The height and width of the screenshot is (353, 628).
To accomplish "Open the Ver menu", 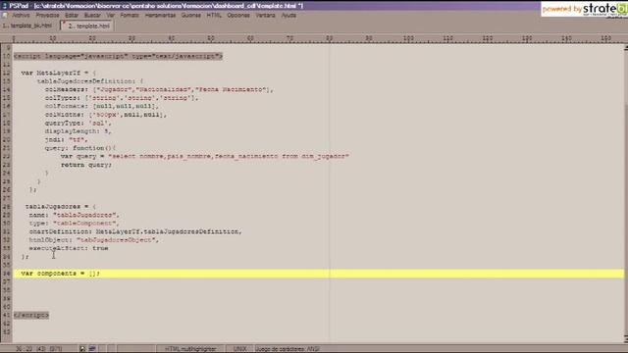I will [x=111, y=16].
